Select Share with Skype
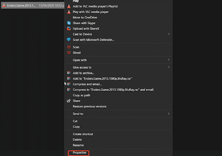This screenshot has height=156, width=222. [84, 23]
